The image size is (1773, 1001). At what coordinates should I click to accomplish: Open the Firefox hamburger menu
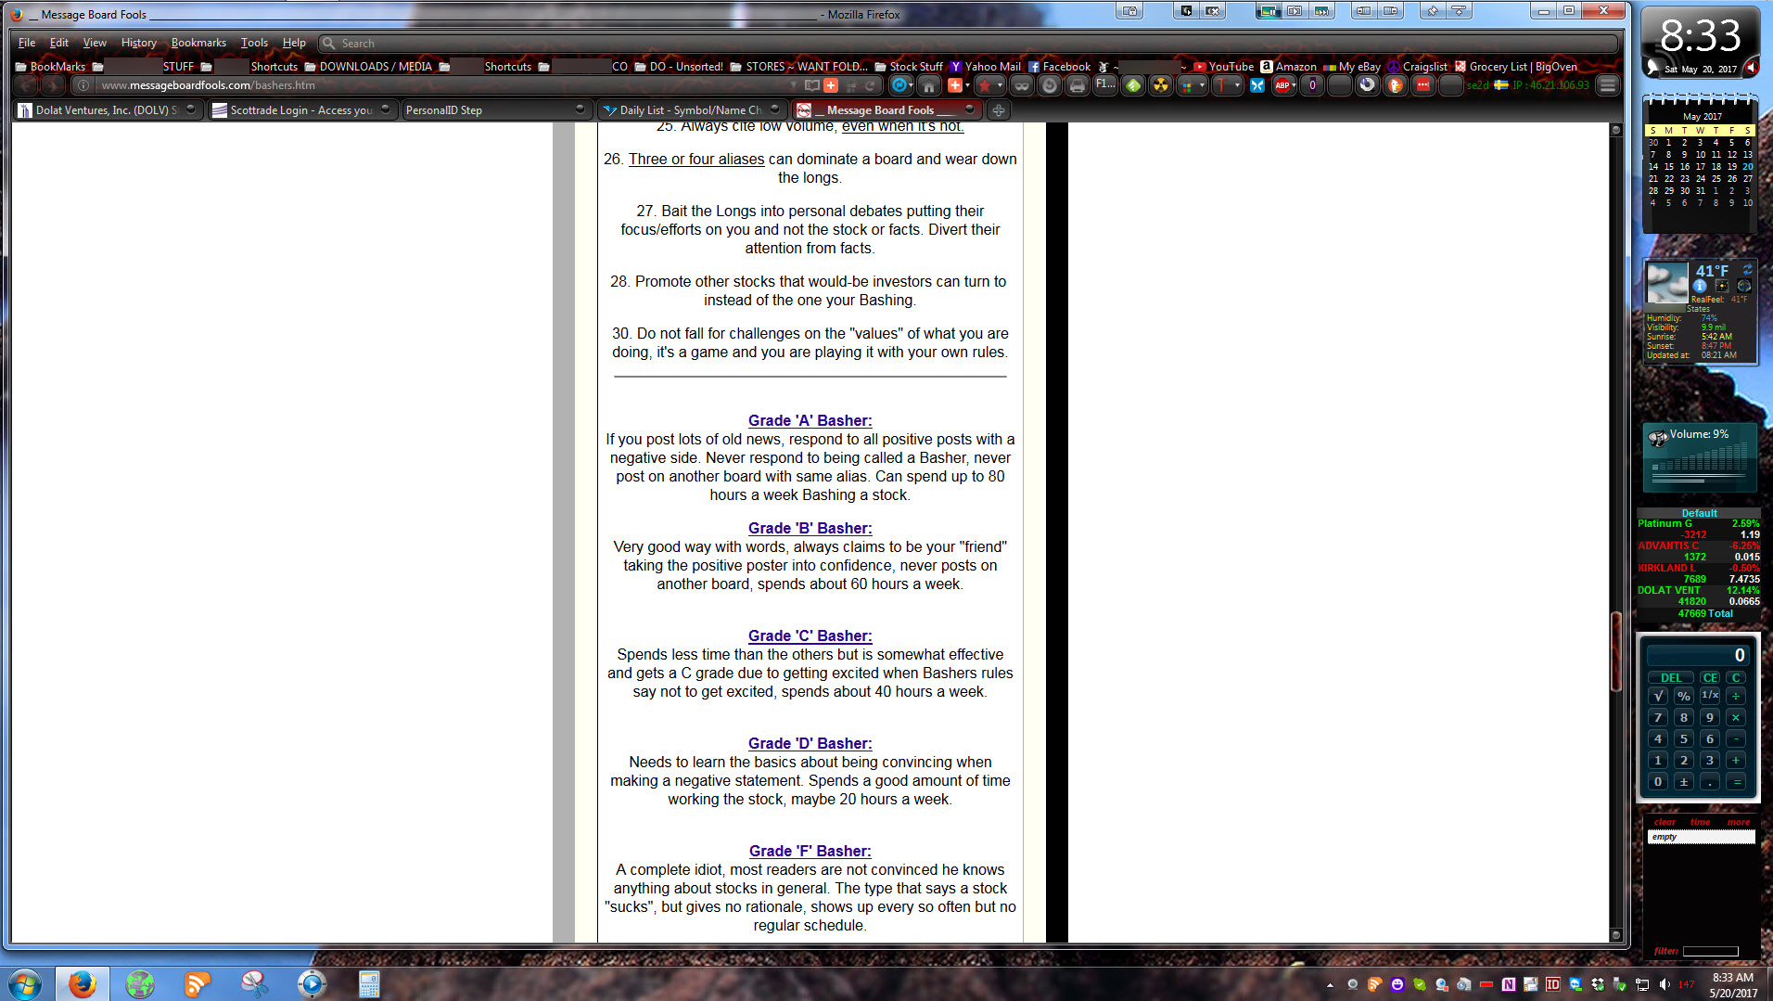(1608, 85)
